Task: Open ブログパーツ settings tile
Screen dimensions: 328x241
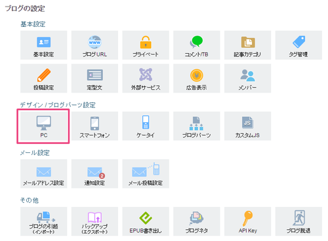Action: (x=197, y=126)
